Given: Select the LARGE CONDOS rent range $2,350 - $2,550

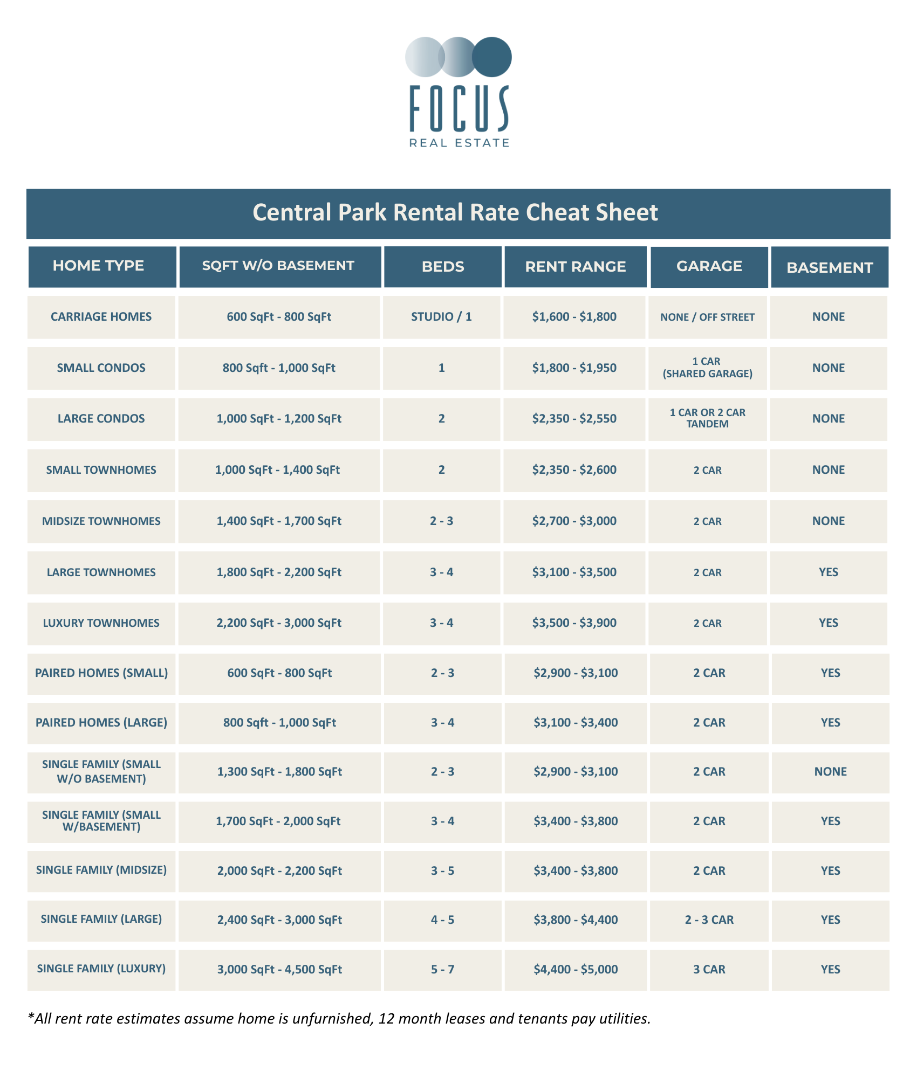Looking at the screenshot, I should point(574,419).
